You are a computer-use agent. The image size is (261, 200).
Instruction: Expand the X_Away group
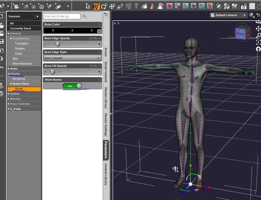pyautogui.click(x=8, y=109)
